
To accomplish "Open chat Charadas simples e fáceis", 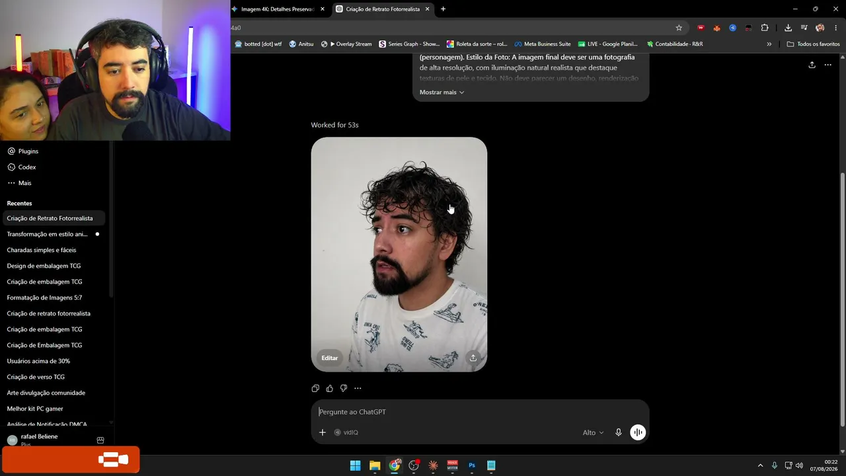I will pyautogui.click(x=54, y=250).
